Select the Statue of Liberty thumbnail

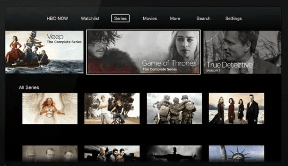[237, 154]
